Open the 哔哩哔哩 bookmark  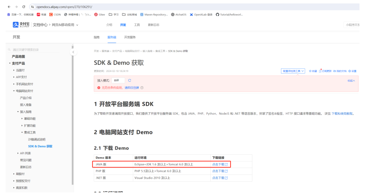pyautogui.click(x=78, y=14)
